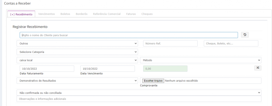The height and width of the screenshot is (106, 272).
Task: Click the Número Ref. input field
Action: click(170, 43)
